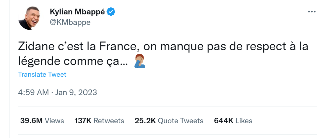Click the "39.6M" views number

pyautogui.click(x=31, y=121)
